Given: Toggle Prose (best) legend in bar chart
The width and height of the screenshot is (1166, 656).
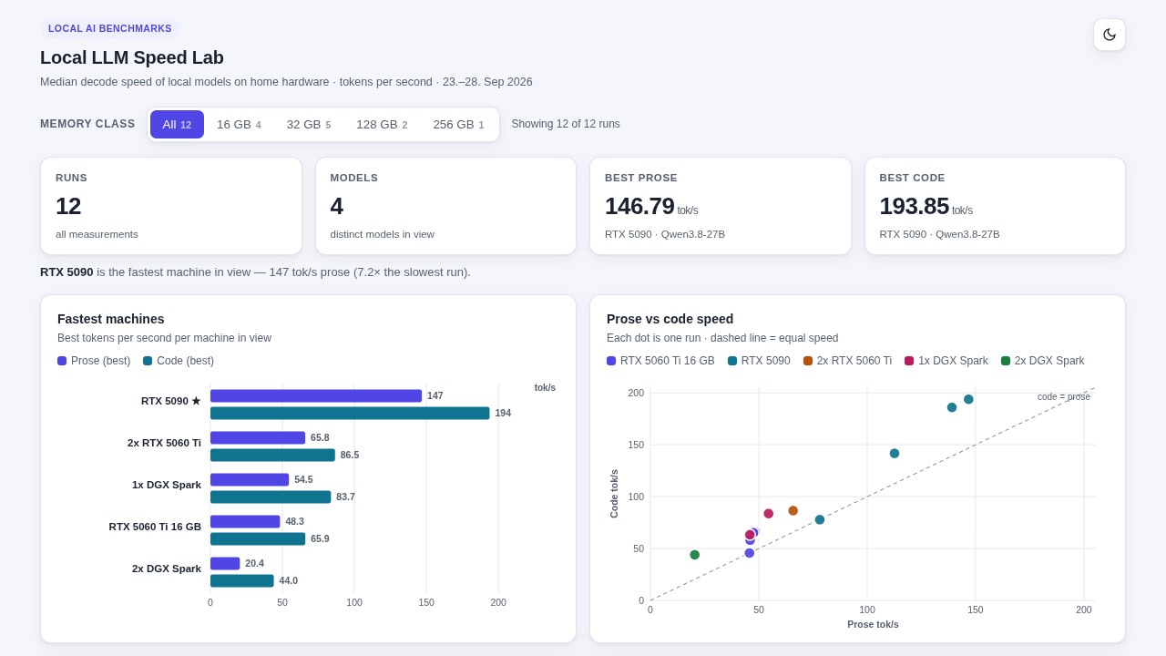Looking at the screenshot, I should (94, 361).
